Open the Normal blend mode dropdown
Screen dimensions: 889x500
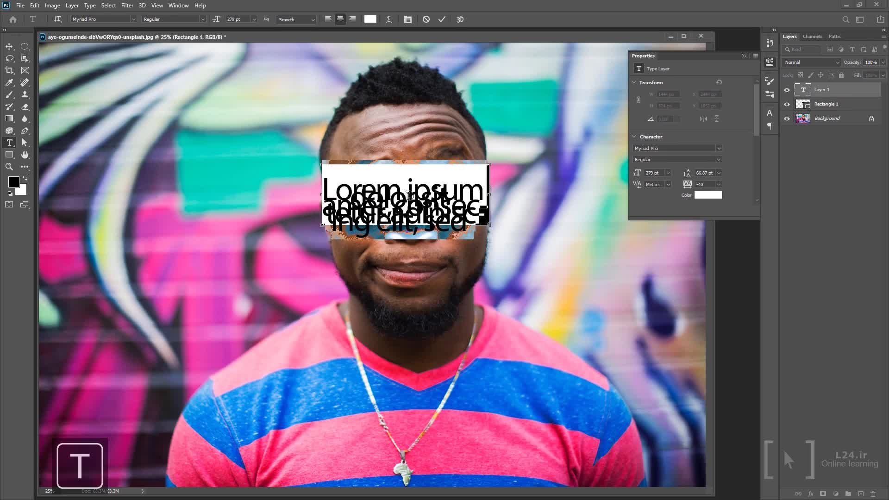coord(812,62)
